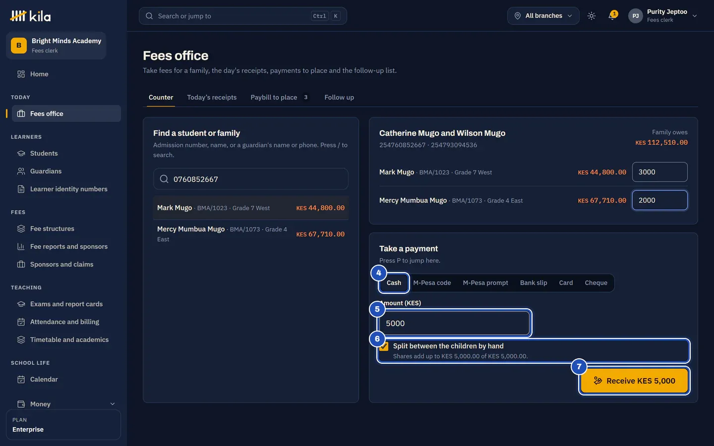Click the Amount (KES) input field
The height and width of the screenshot is (446, 714).
pos(454,323)
